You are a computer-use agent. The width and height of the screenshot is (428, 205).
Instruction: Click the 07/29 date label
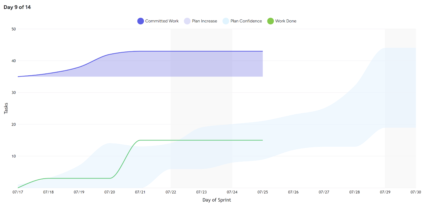pos(385,192)
